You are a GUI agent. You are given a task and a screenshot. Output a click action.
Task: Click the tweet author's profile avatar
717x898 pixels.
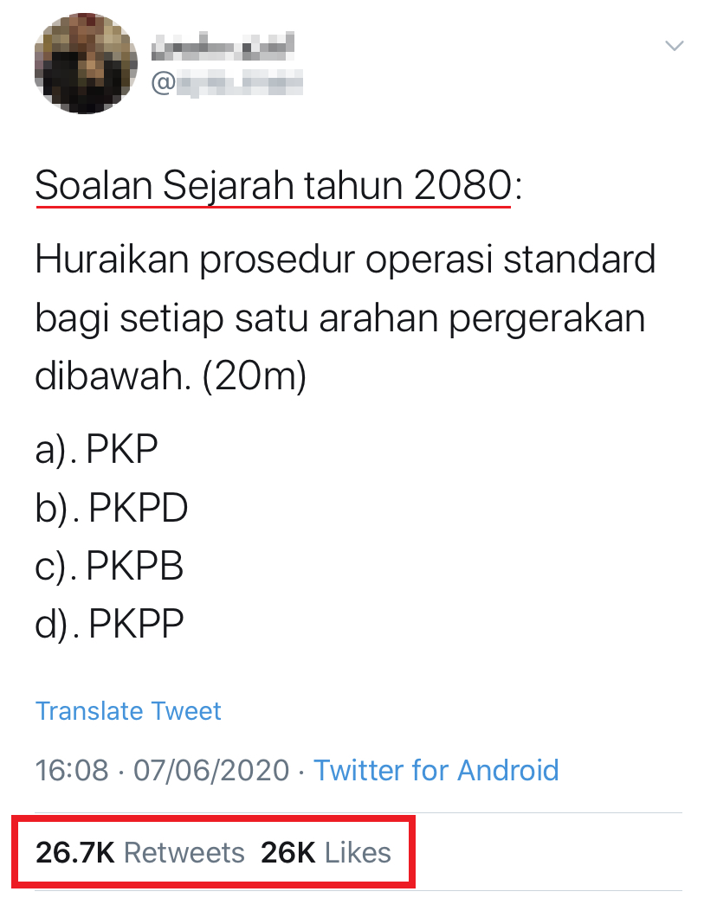click(x=85, y=64)
